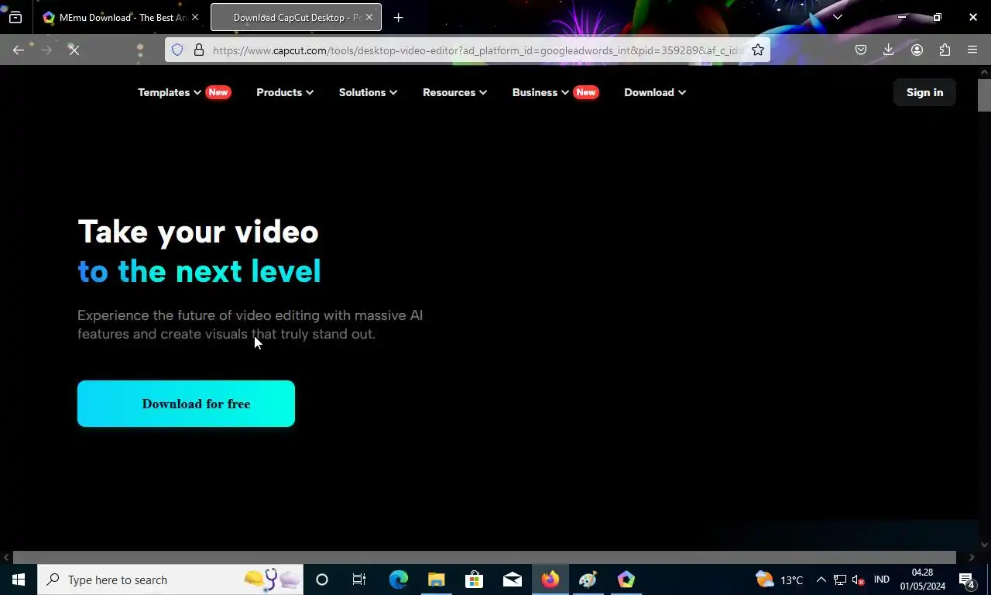
Task: Open File Explorer from taskbar
Action: click(436, 580)
